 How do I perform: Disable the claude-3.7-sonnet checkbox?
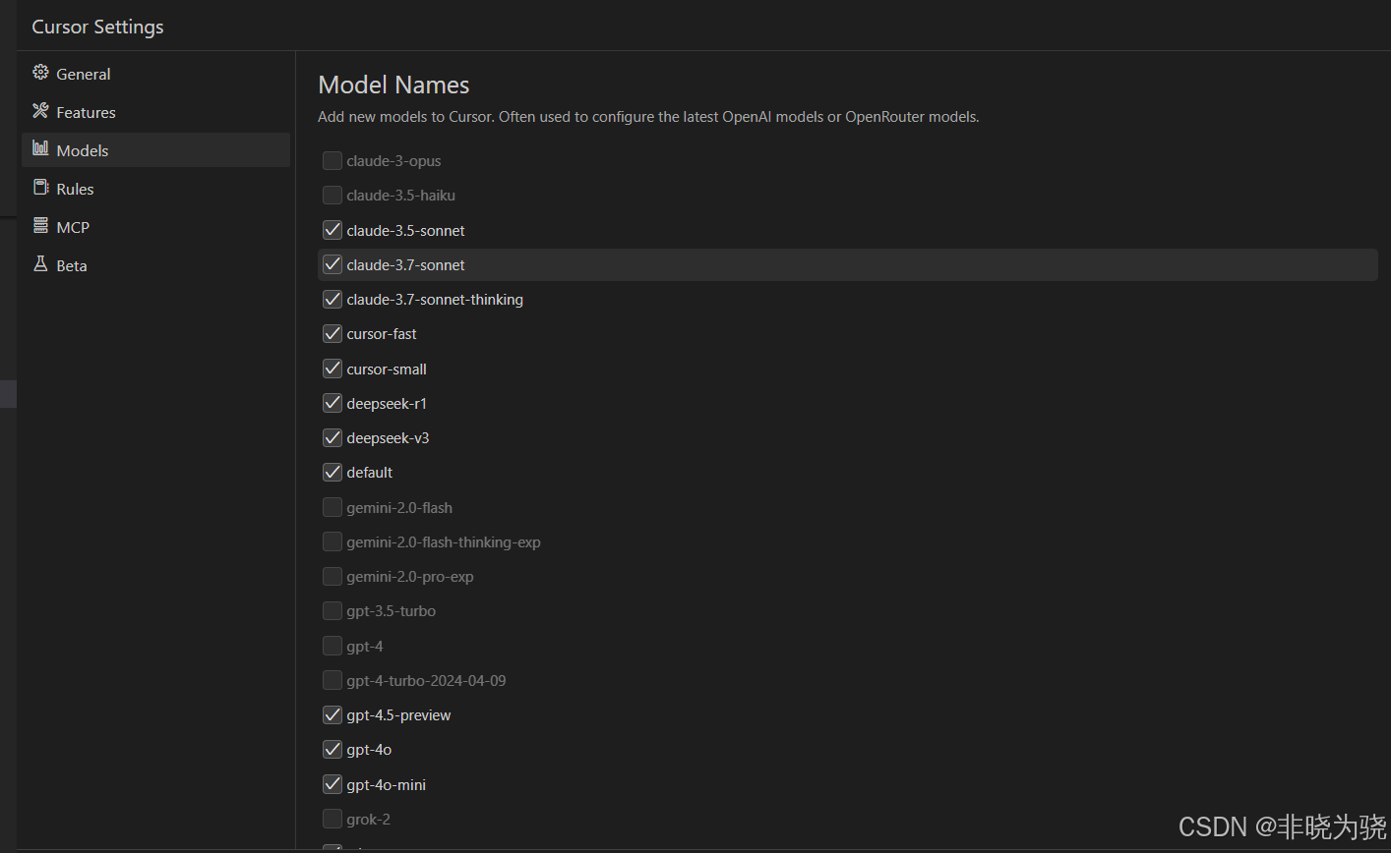333,264
